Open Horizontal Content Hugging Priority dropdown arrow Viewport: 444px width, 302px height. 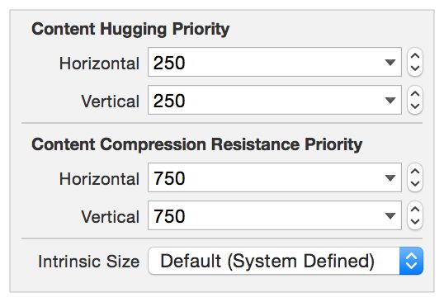390,62
